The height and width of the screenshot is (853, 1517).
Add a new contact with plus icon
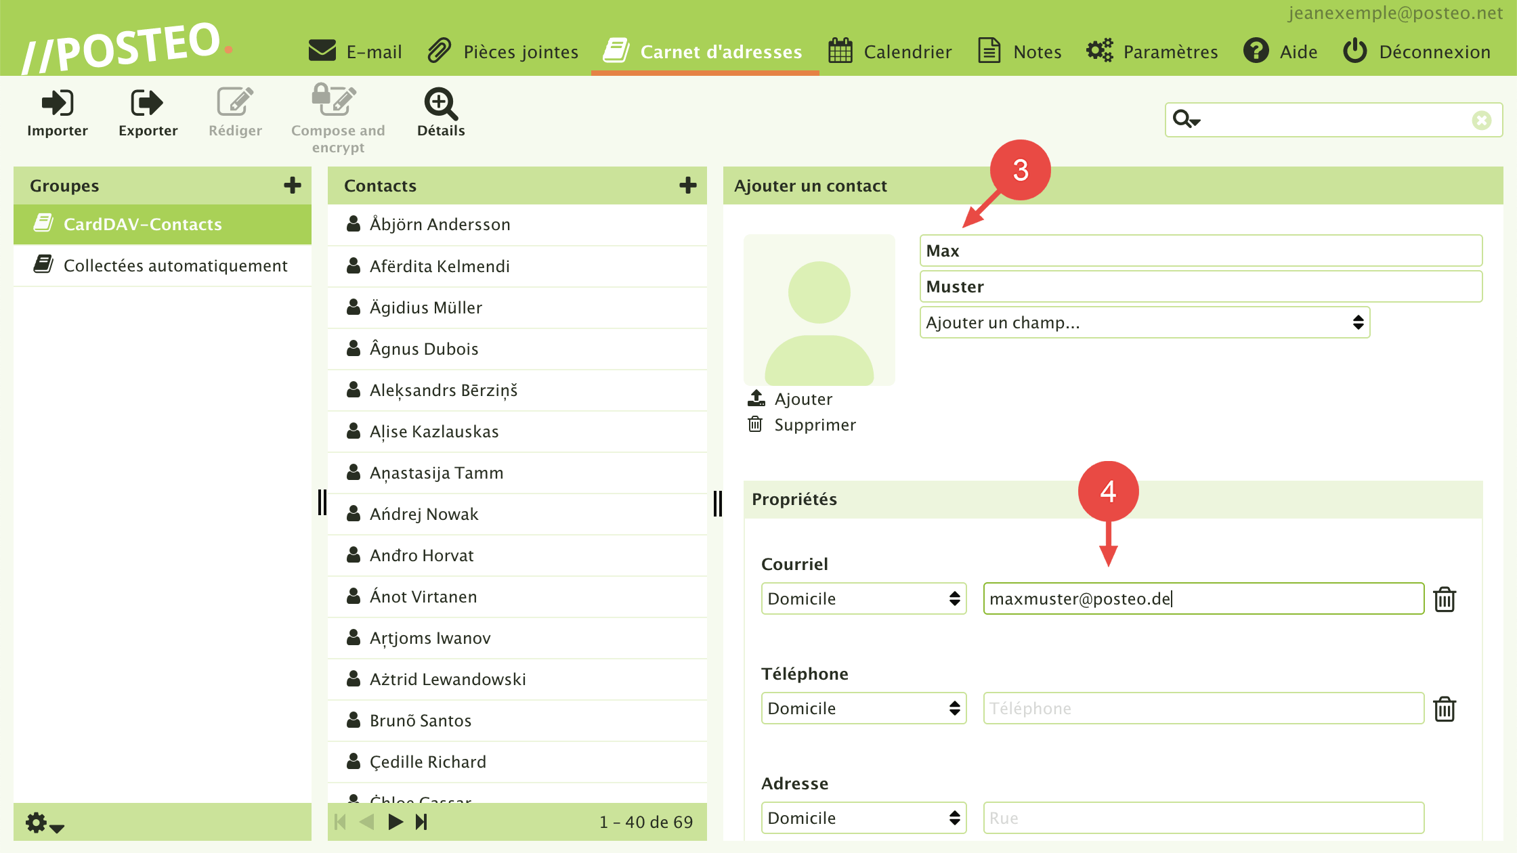click(688, 185)
